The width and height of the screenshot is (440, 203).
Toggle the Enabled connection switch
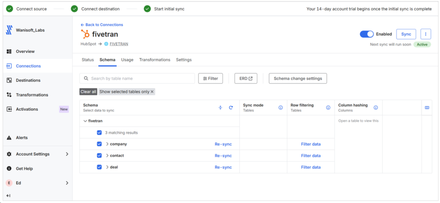(367, 34)
